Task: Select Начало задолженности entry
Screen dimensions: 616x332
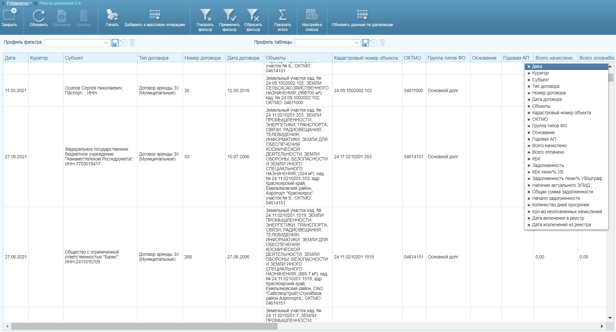Action: coord(566,198)
